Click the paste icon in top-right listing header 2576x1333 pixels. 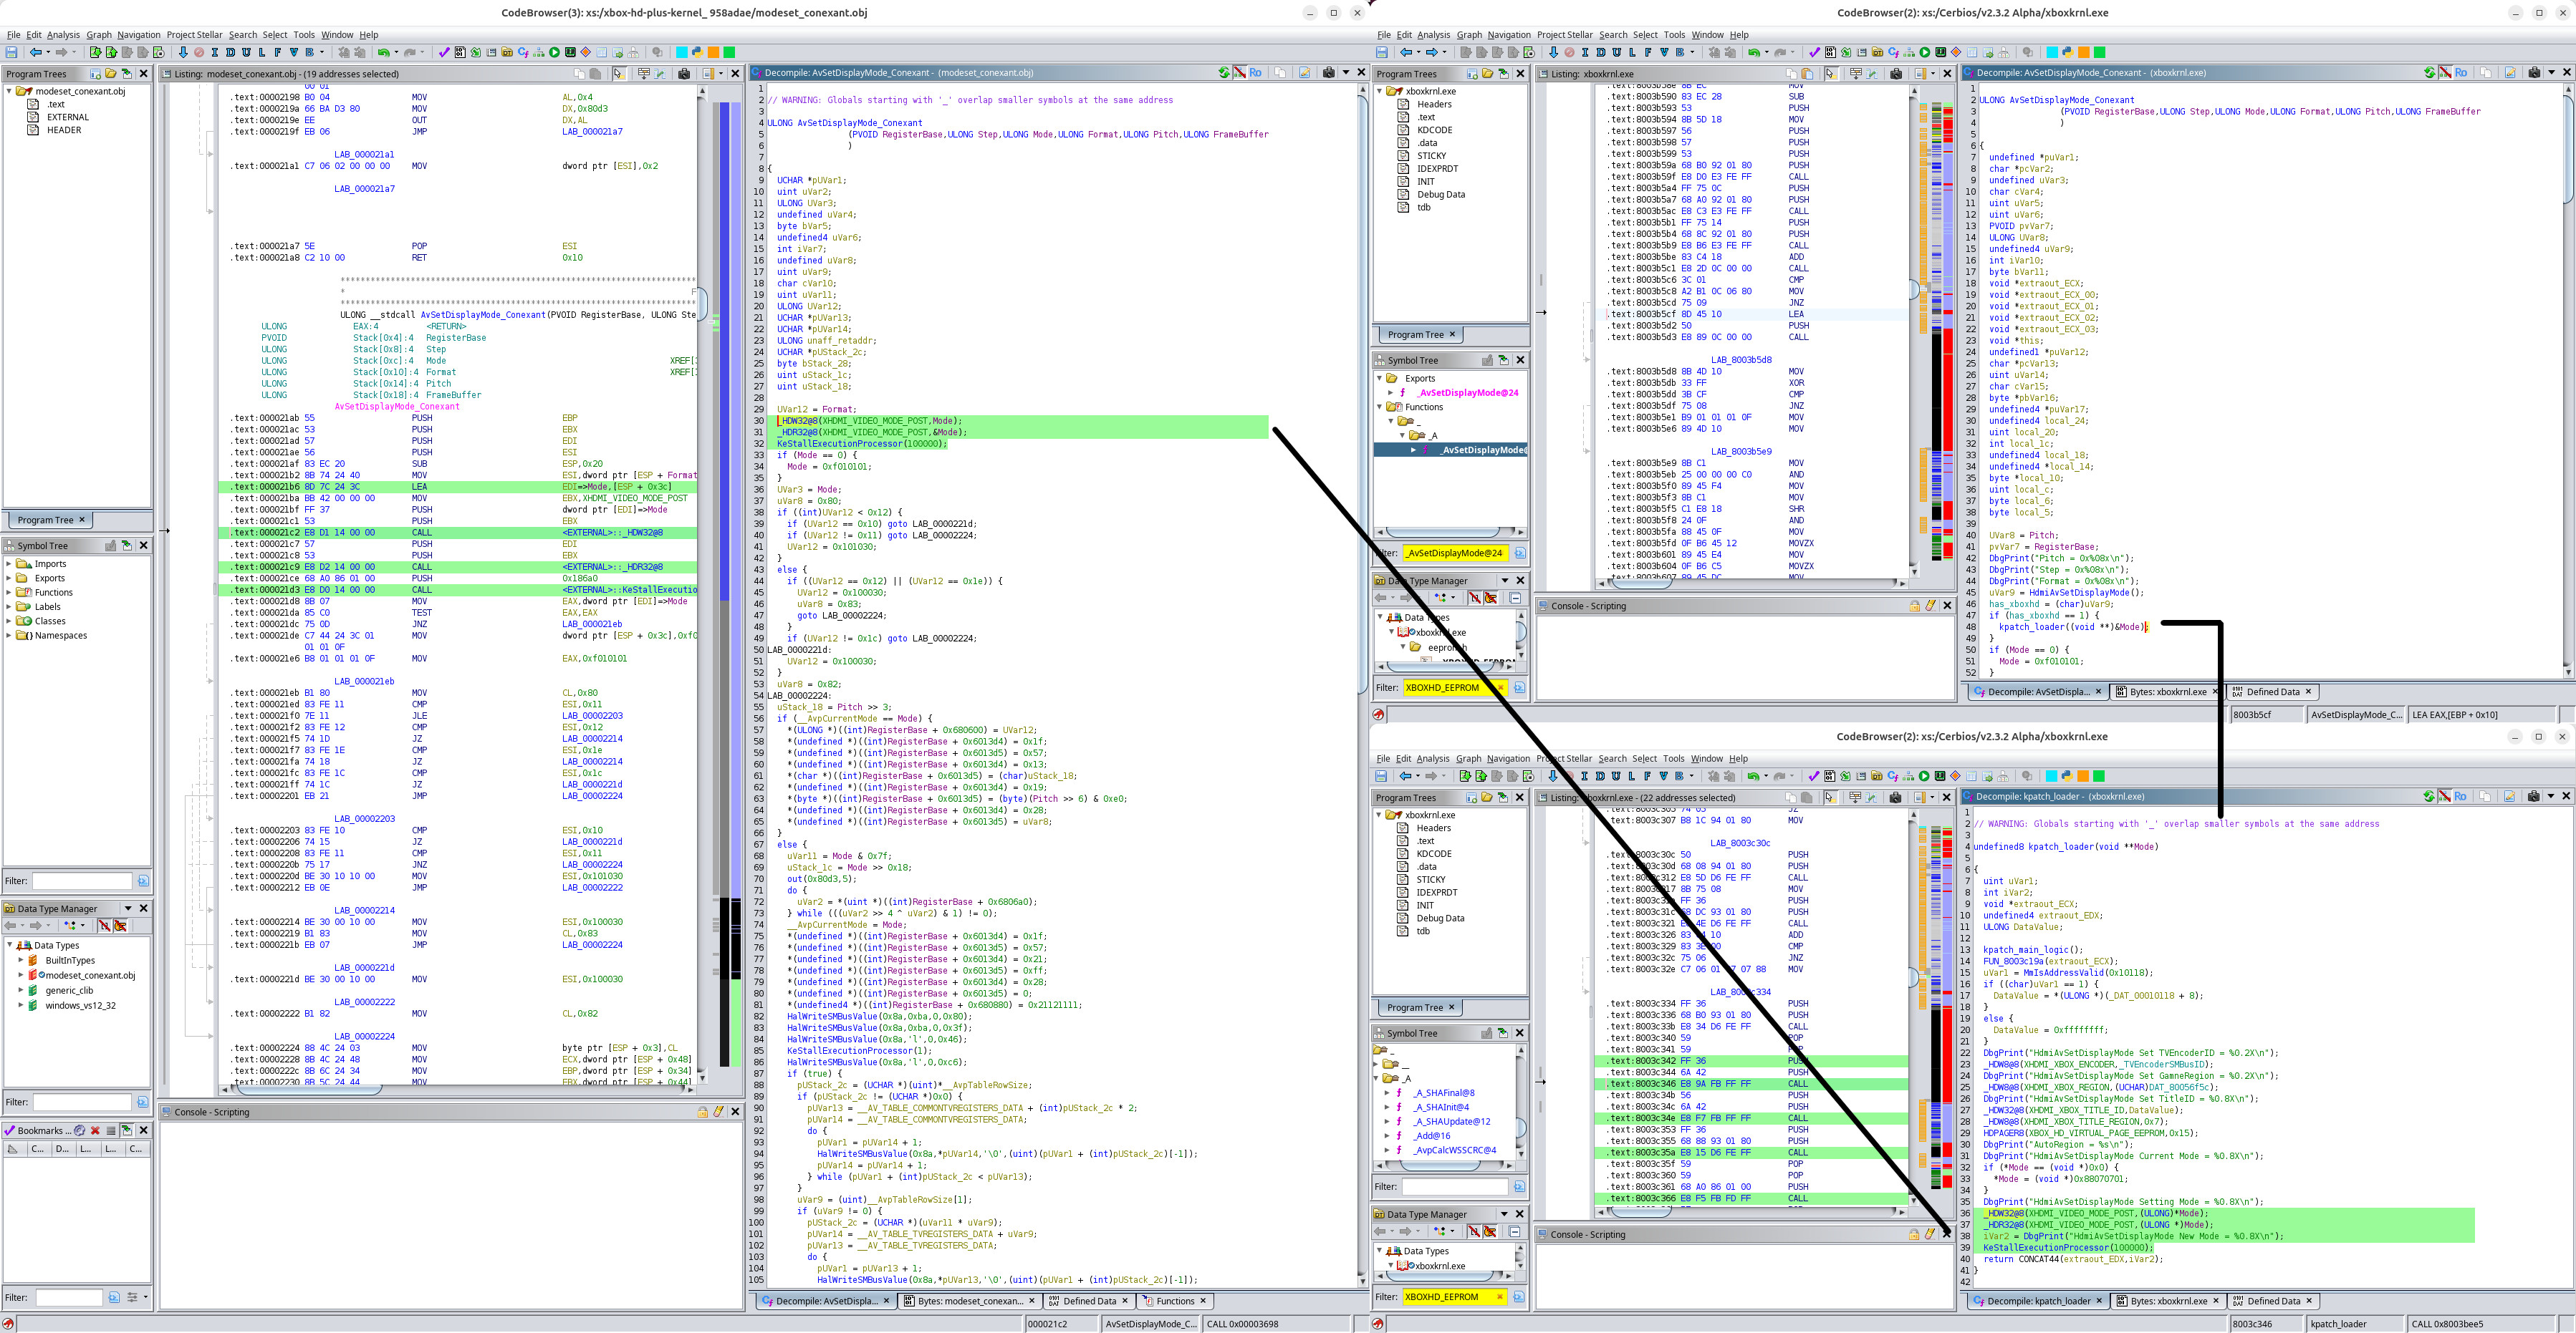(x=1807, y=73)
